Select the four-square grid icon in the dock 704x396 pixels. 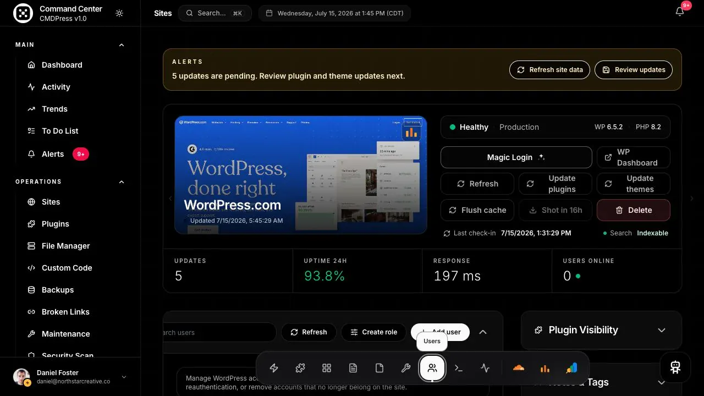click(x=327, y=368)
